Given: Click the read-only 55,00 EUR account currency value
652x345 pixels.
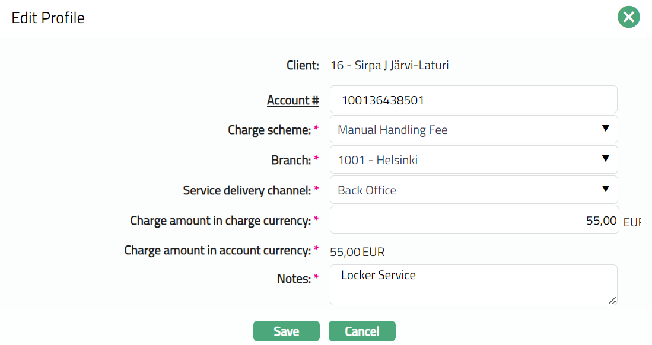Looking at the screenshot, I should (x=357, y=252).
